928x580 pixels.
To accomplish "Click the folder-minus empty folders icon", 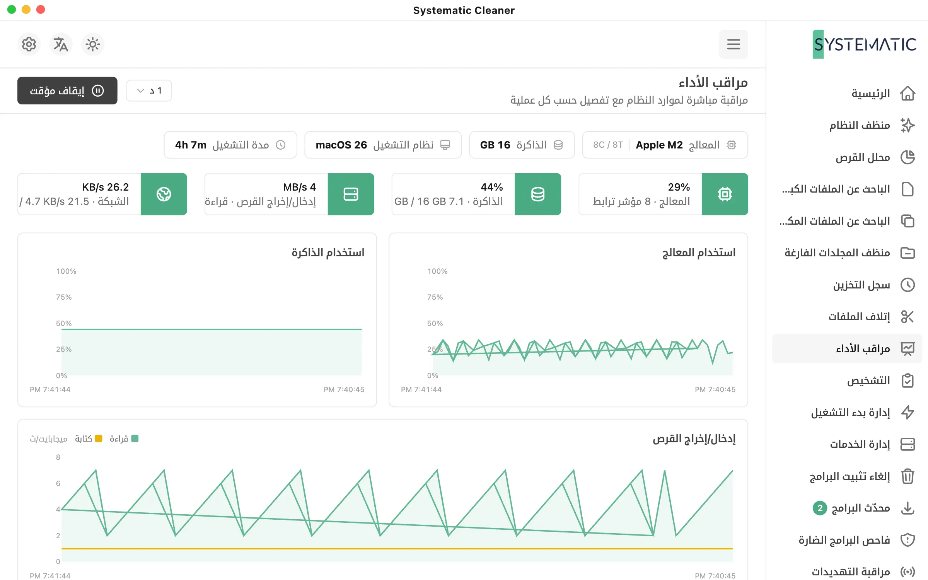I will tap(907, 253).
